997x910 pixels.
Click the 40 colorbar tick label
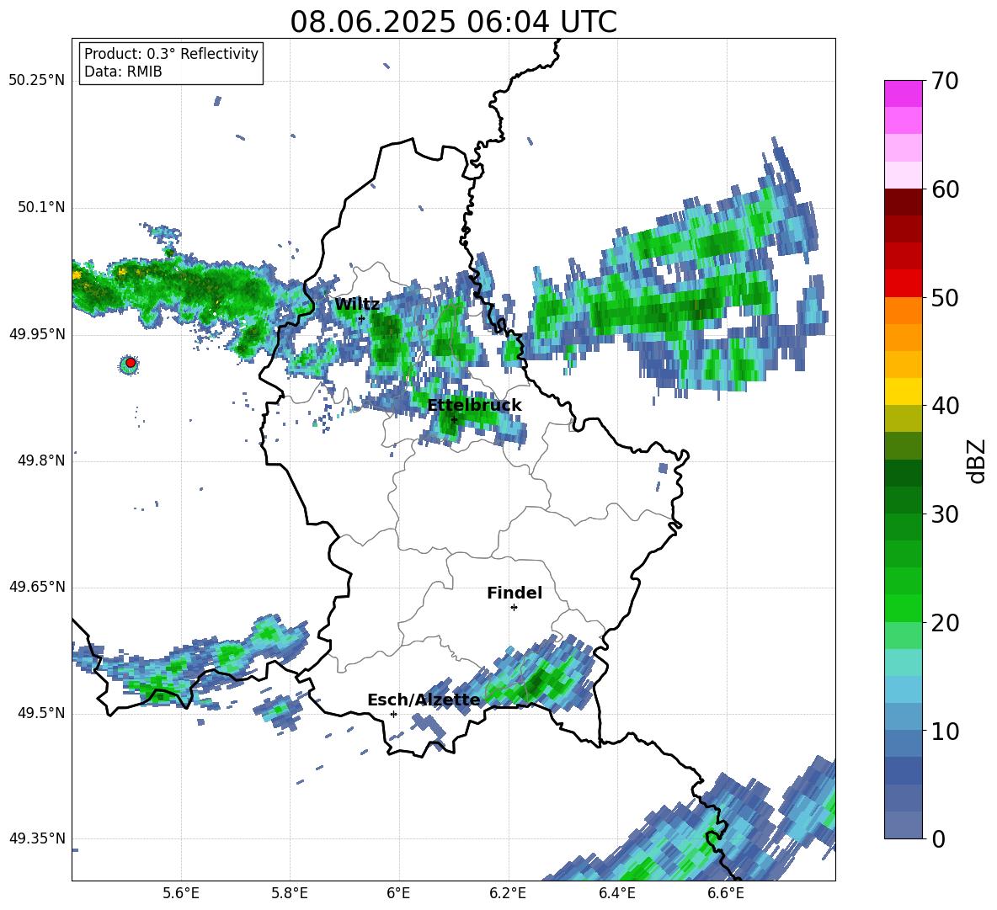(944, 406)
